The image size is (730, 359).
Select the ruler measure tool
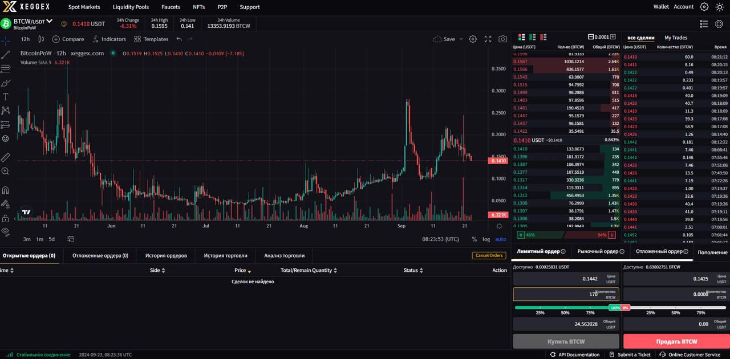point(6,157)
